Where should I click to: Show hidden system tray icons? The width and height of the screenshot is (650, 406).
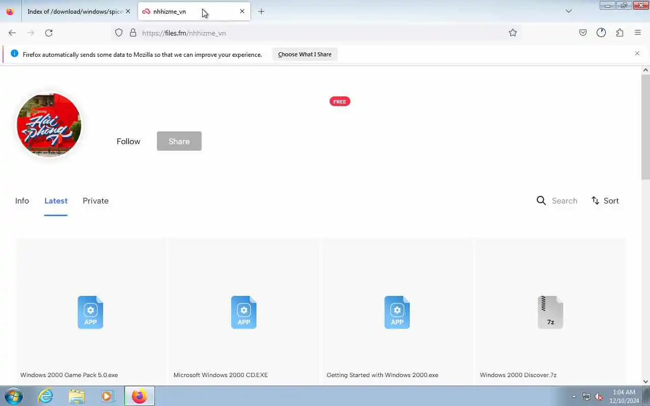(x=574, y=396)
